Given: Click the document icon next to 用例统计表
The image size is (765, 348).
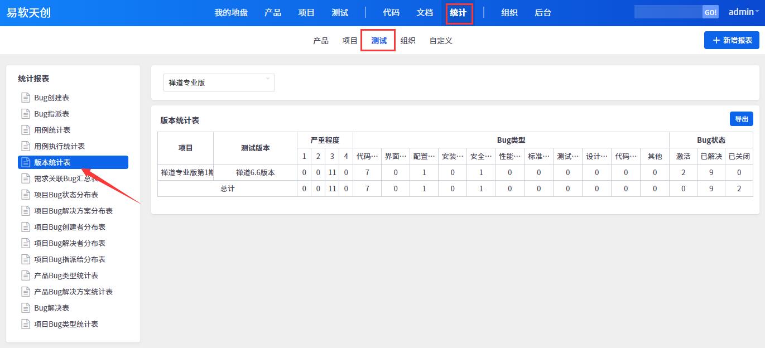Looking at the screenshot, I should [x=25, y=130].
